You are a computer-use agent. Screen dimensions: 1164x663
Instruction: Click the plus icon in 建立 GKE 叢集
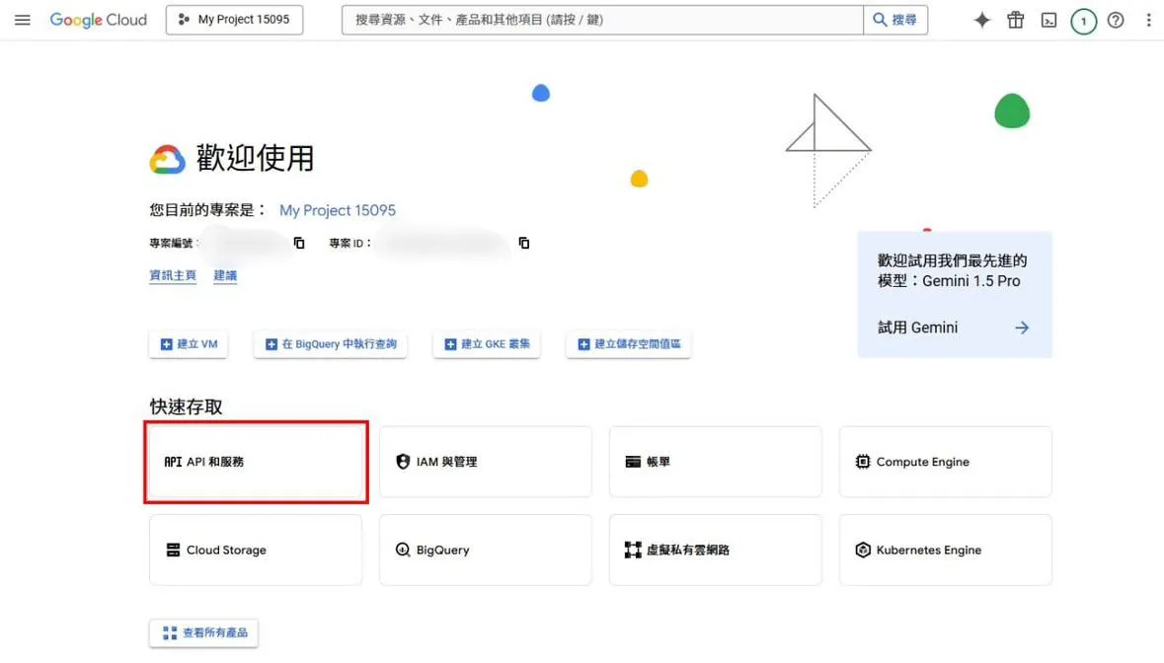tap(450, 345)
